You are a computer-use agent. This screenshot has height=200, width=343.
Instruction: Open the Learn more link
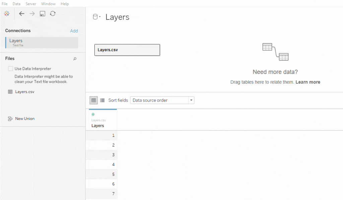[308, 82]
